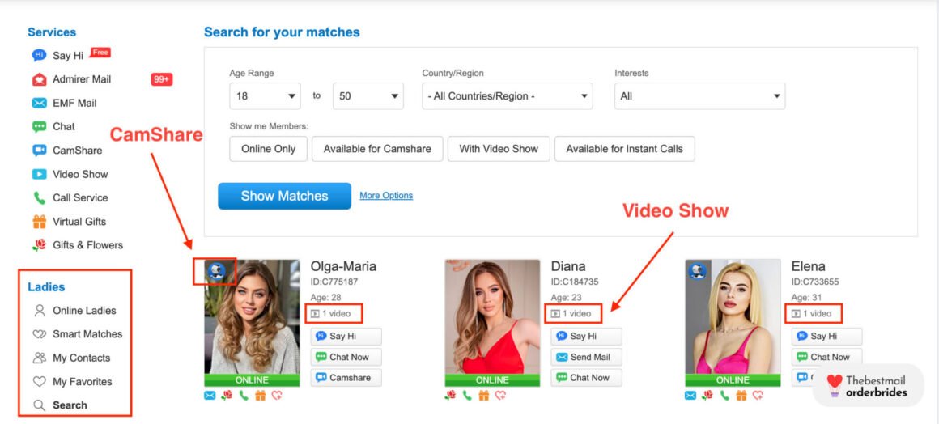Image resolution: width=939 pixels, height=424 pixels.
Task: Click the gift icon below Diana's photo
Action: pyautogui.click(x=484, y=395)
